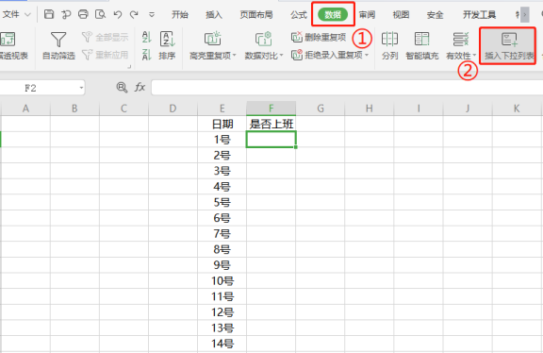543x353 pixels.
Task: Switch to the 数据 ribbon tab
Action: tap(333, 14)
